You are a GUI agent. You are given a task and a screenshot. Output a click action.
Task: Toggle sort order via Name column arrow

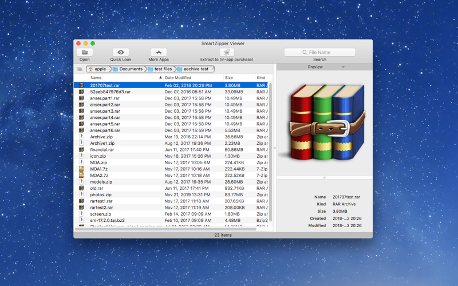click(160, 78)
